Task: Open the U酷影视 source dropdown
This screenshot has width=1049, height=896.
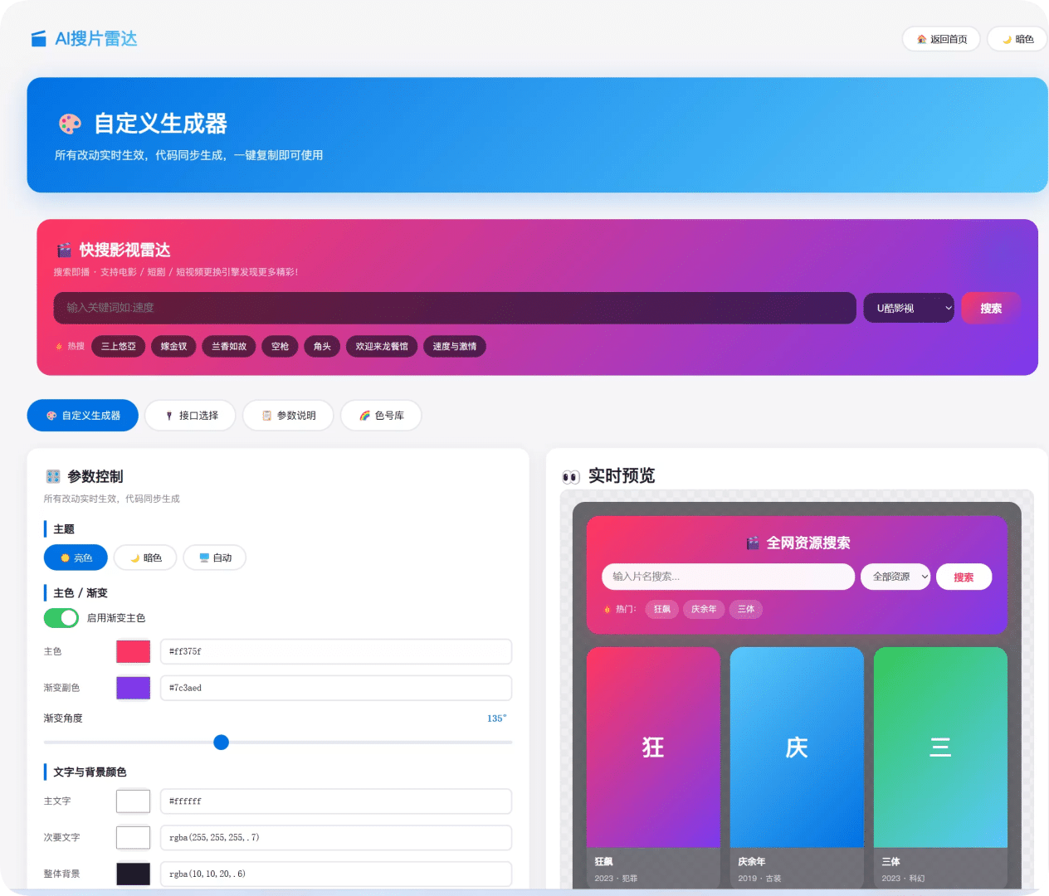Action: (910, 308)
